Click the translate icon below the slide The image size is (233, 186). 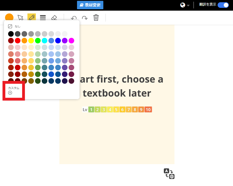[x=169, y=173]
